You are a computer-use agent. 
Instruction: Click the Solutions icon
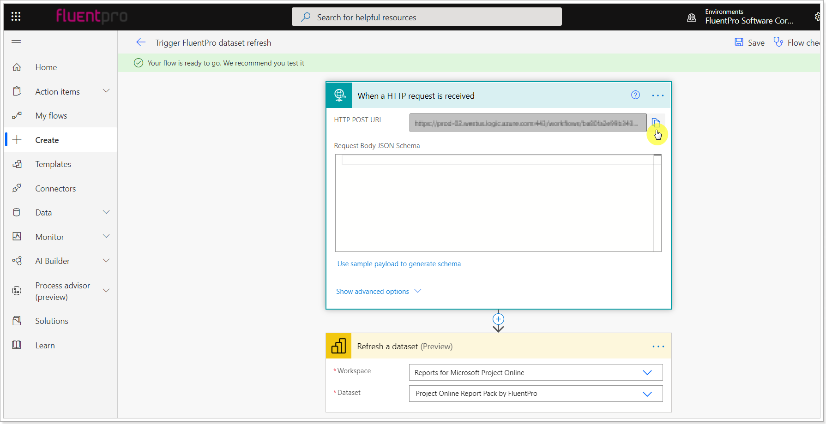[x=17, y=321]
